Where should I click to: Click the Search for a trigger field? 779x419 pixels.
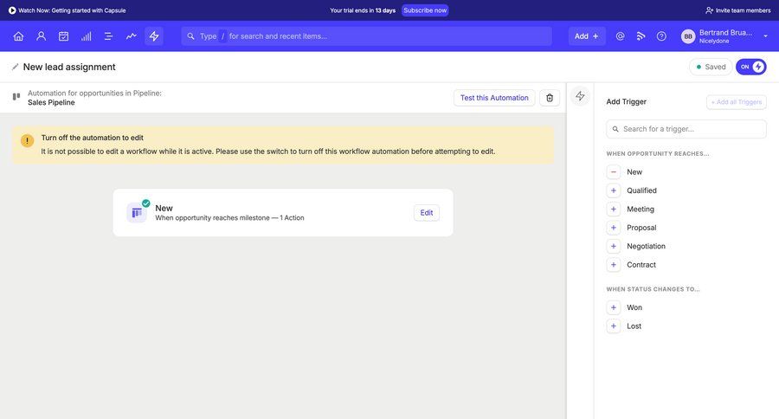point(686,129)
